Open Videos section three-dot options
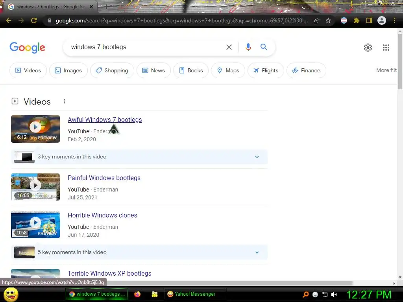The width and height of the screenshot is (403, 302). [65, 101]
